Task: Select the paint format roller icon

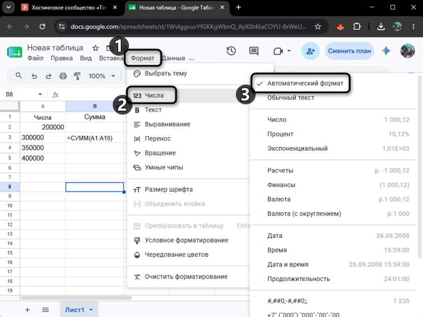Action: (77, 76)
